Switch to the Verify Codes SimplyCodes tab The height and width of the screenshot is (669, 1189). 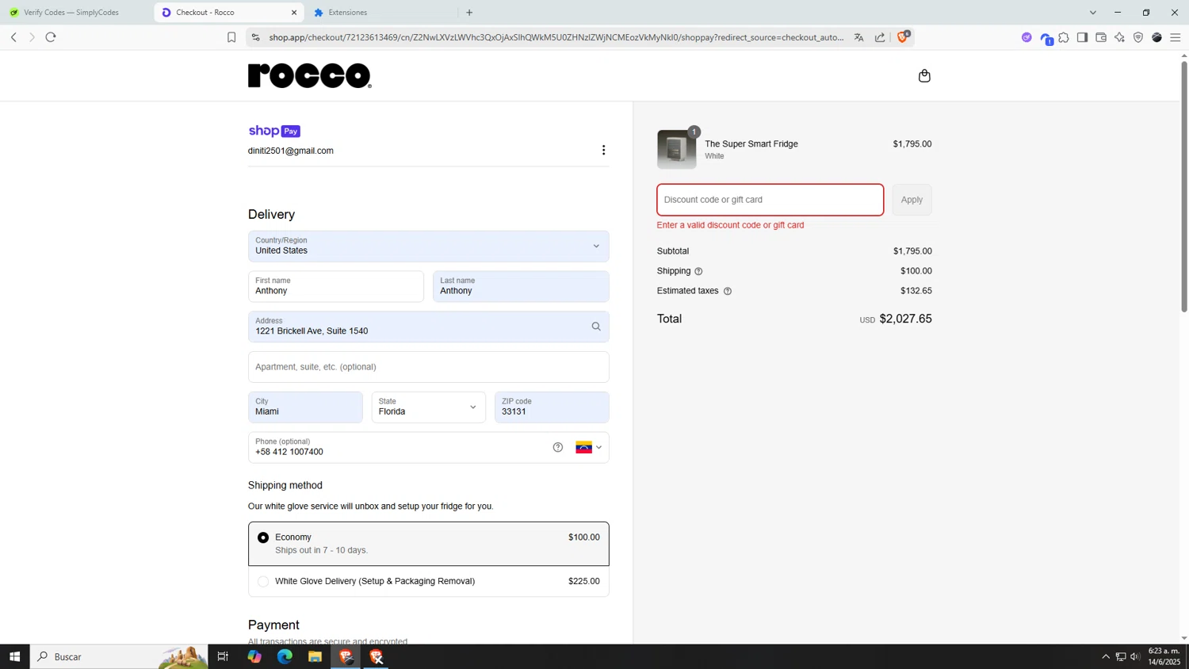tap(76, 13)
